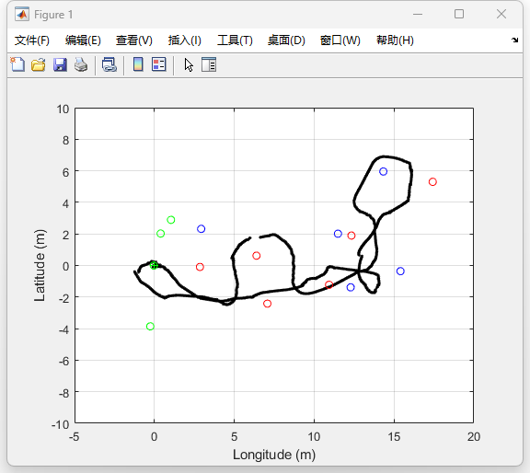This screenshot has width=530, height=473.
Task: Expand the 插入(I) menu
Action: coord(185,40)
